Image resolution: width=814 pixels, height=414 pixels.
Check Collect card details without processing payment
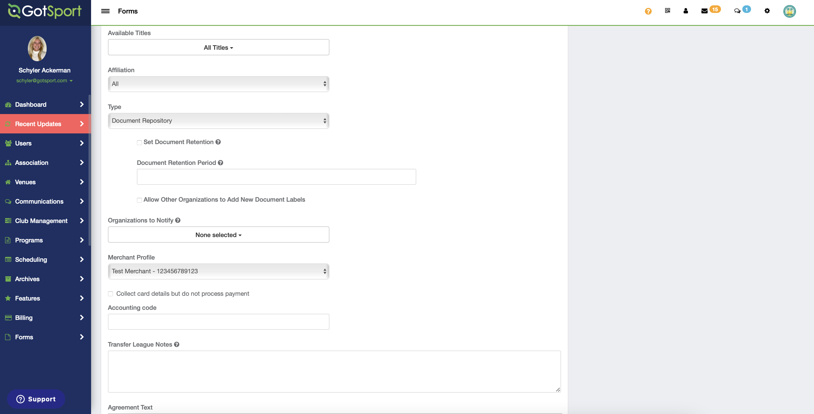pyautogui.click(x=110, y=294)
